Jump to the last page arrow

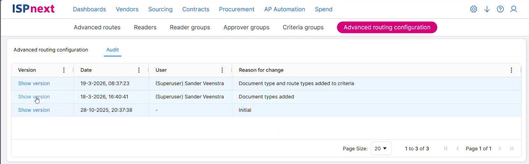pyautogui.click(x=511, y=148)
